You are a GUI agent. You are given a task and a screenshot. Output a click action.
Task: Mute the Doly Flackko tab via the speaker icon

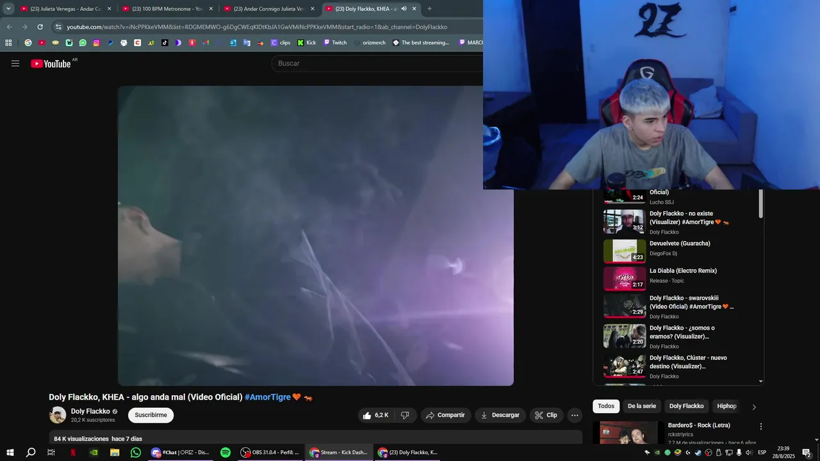pos(404,9)
